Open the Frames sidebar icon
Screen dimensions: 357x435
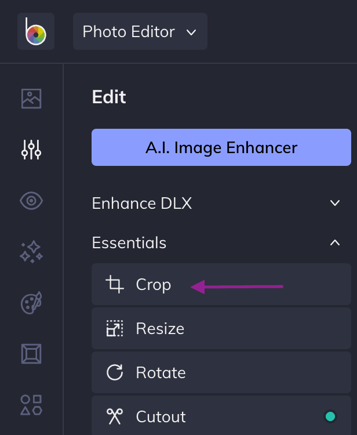coord(31,354)
